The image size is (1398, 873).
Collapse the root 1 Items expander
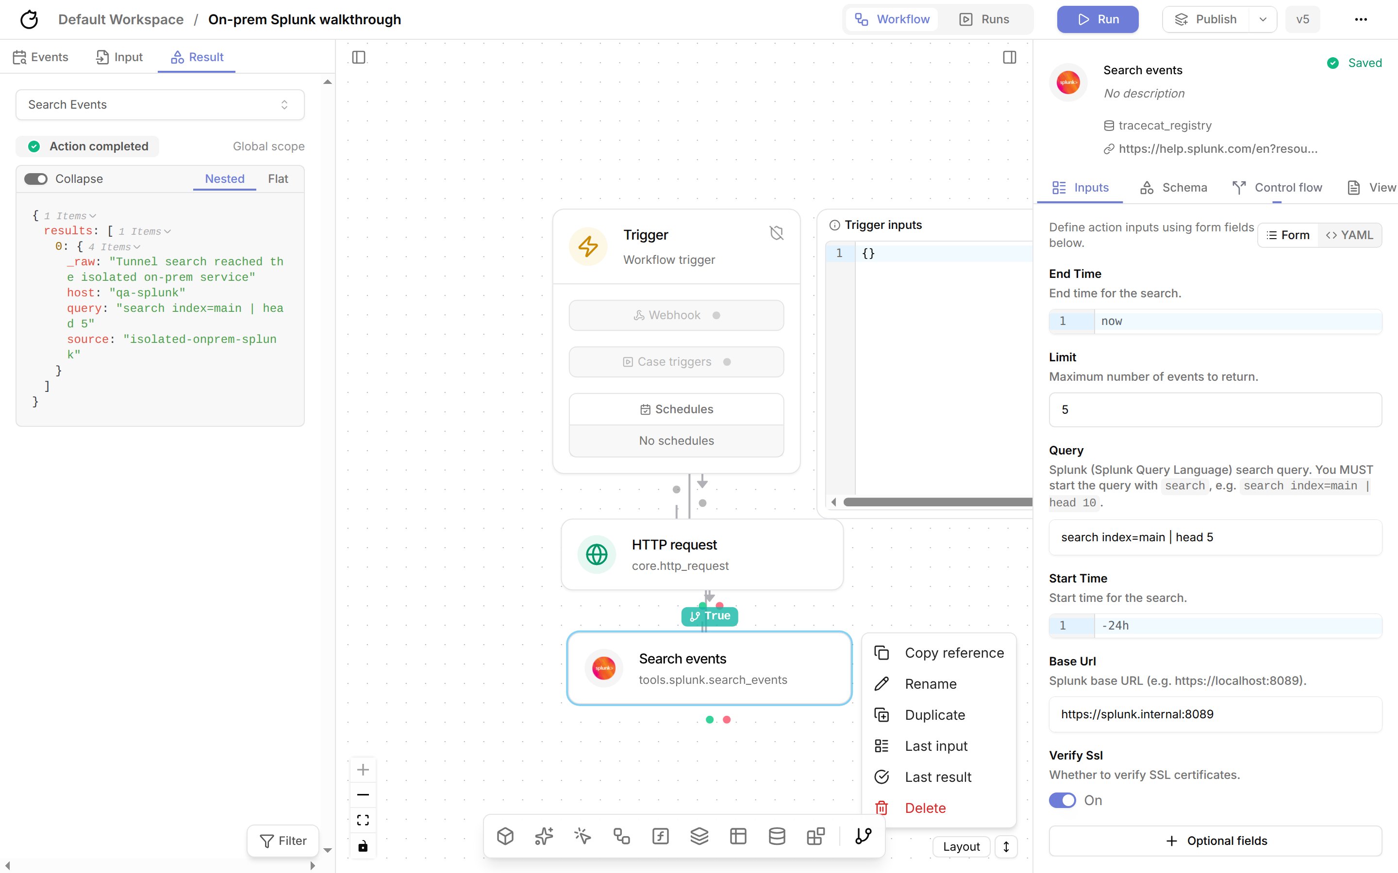point(70,216)
